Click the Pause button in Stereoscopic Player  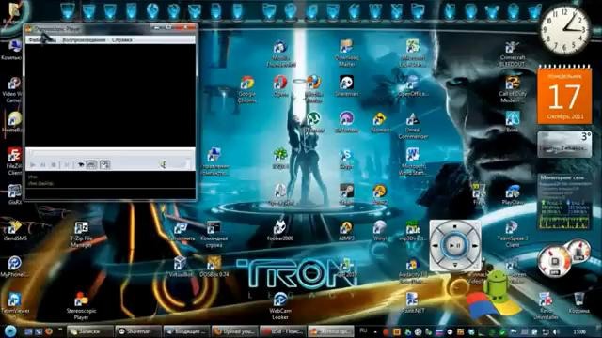pos(43,165)
